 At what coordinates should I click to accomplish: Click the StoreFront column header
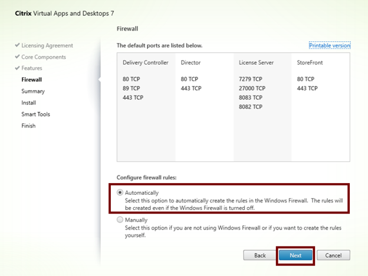click(x=310, y=62)
